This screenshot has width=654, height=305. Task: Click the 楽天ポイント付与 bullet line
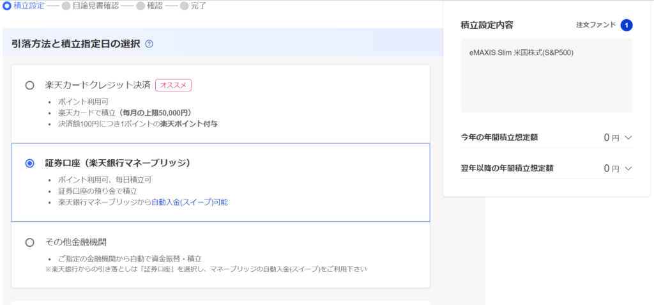(138, 124)
